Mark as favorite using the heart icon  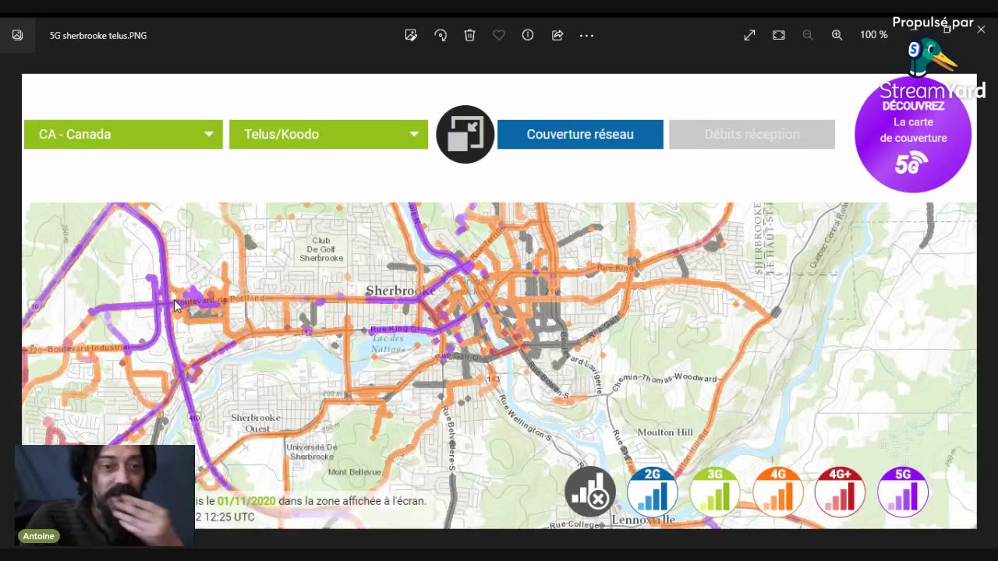point(499,35)
